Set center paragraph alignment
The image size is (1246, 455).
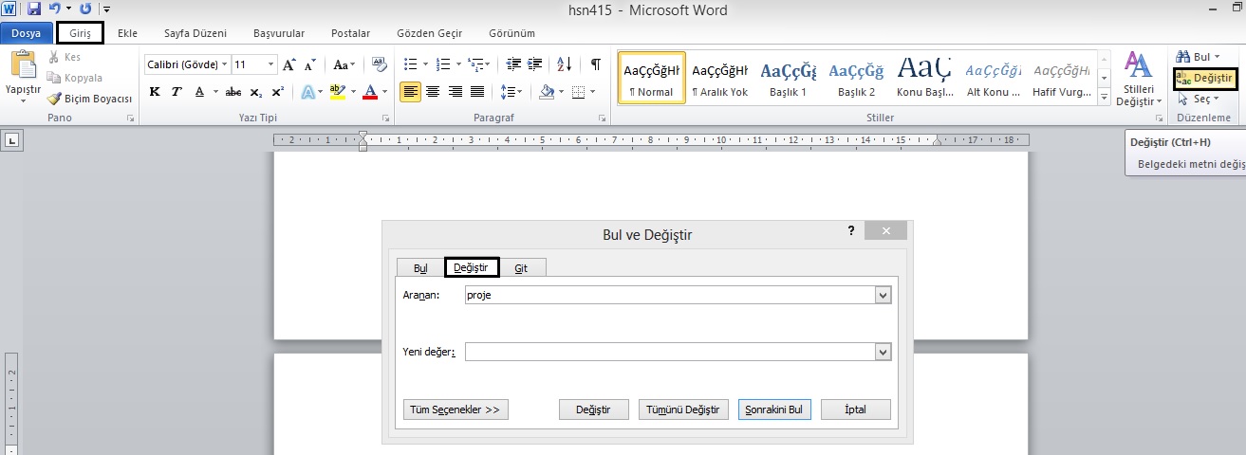433,92
